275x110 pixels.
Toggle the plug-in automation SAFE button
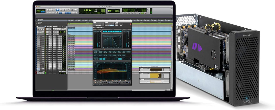click(116, 26)
